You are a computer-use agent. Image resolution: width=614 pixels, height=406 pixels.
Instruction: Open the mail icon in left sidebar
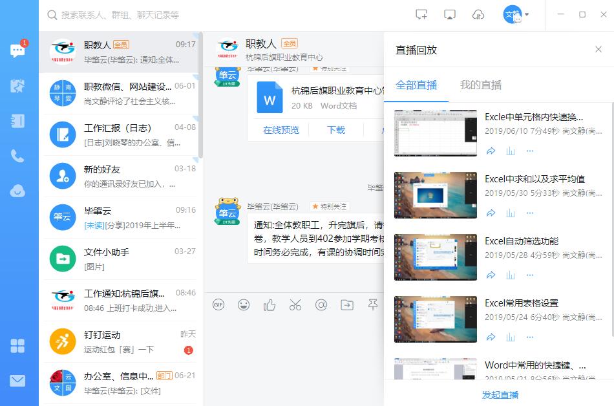(x=17, y=381)
